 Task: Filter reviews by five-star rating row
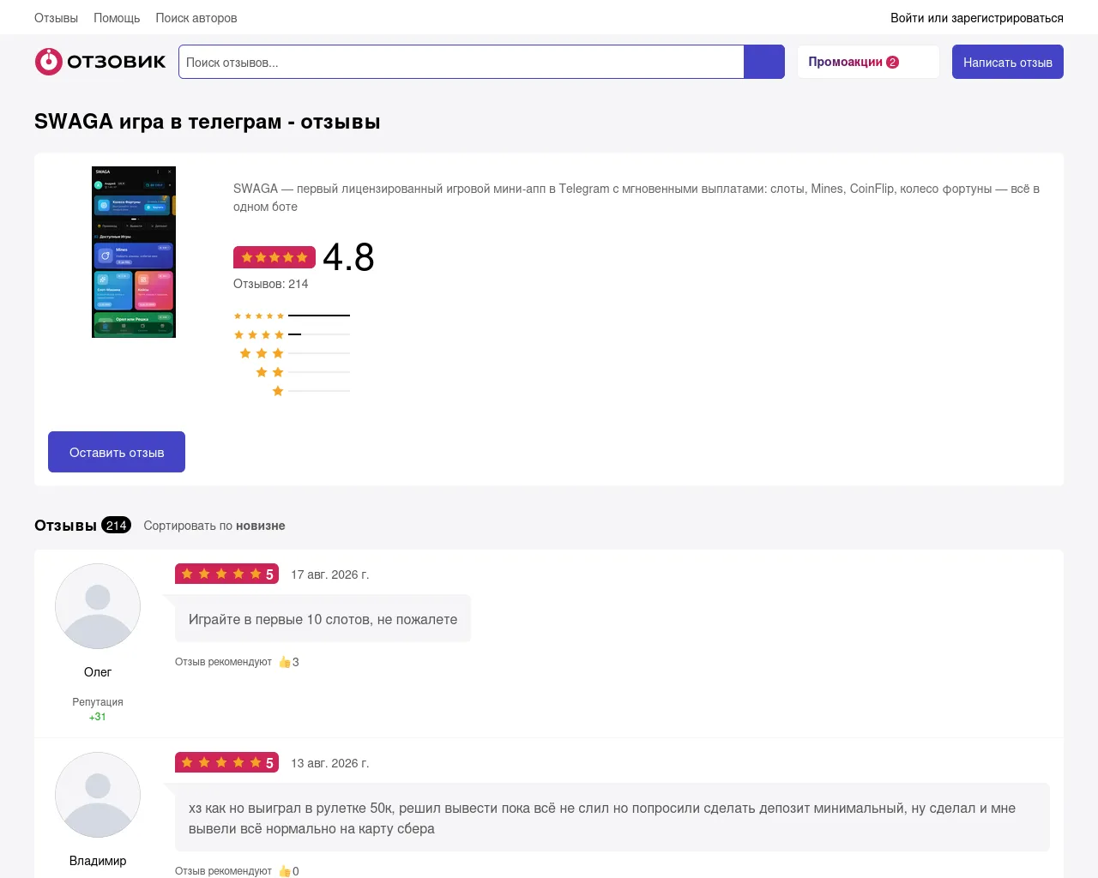click(292, 316)
